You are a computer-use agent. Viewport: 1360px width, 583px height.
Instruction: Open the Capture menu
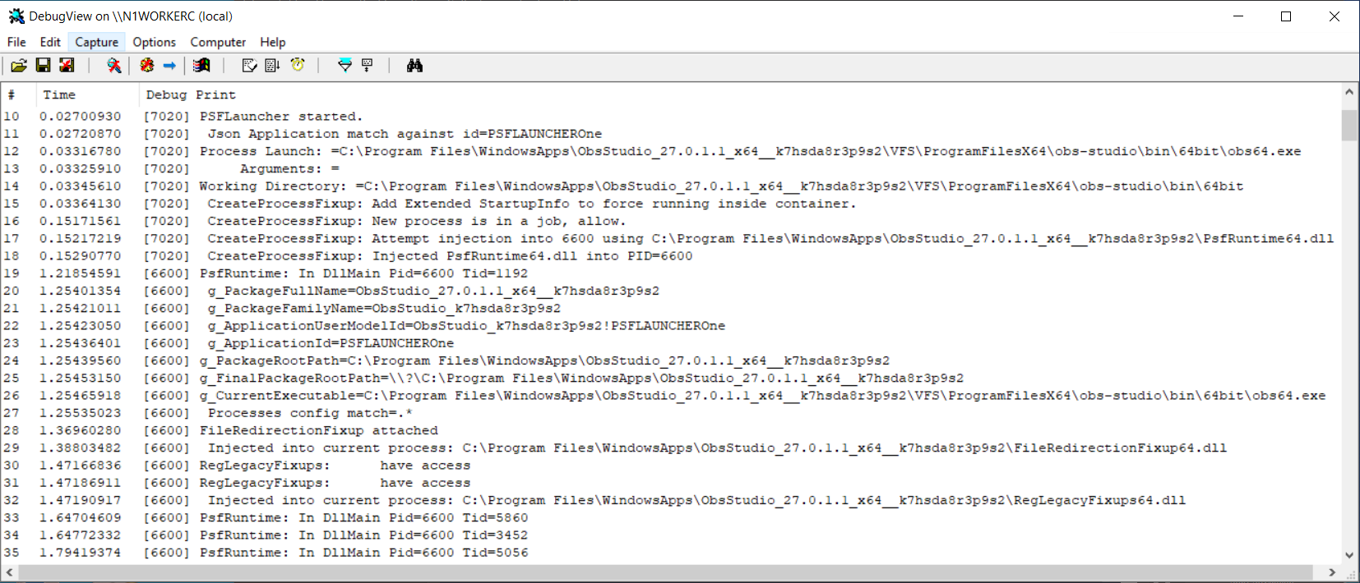tap(97, 42)
